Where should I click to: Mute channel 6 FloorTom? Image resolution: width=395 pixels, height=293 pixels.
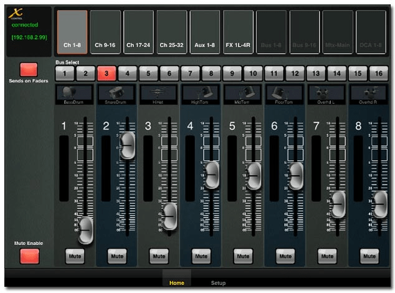[x=285, y=256]
